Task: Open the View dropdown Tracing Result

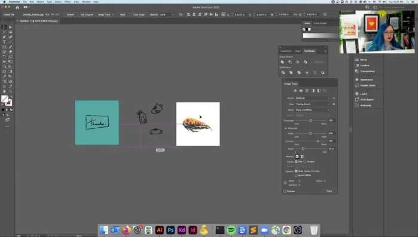Action: coord(312,104)
